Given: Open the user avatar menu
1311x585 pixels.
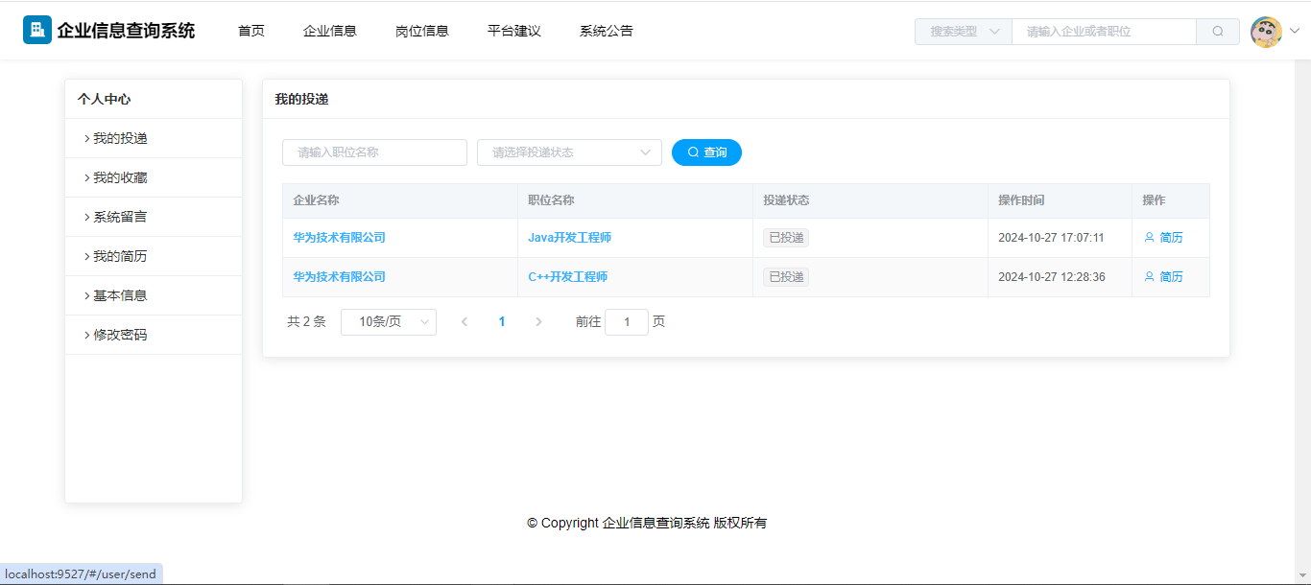Looking at the screenshot, I should click(x=1267, y=32).
